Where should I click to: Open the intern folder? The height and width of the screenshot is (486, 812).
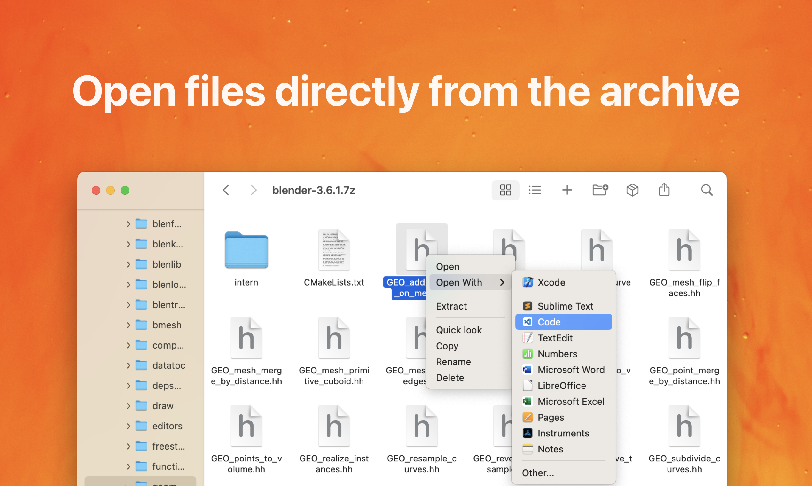click(246, 250)
